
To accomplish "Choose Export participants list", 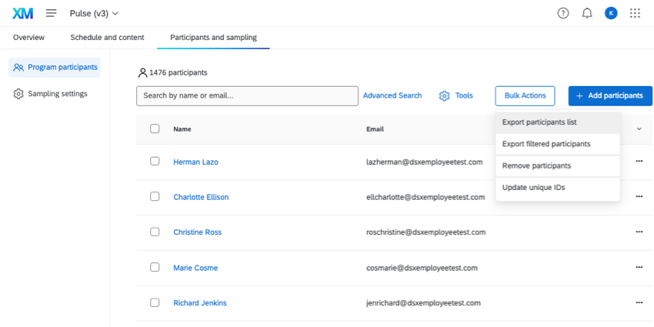I will 539,122.
